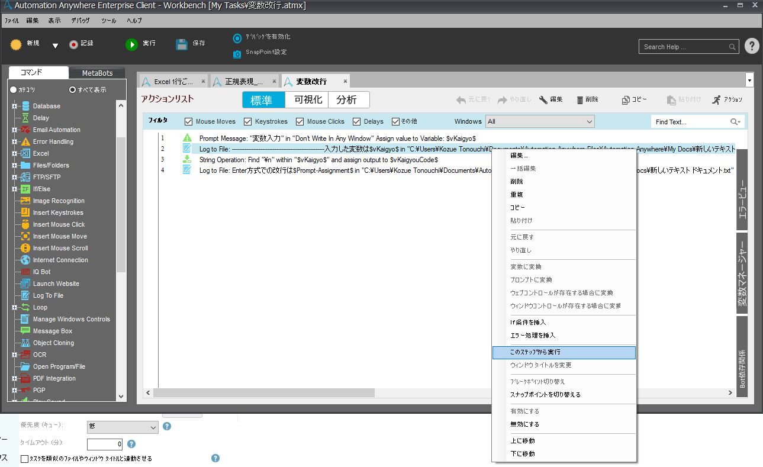763x467 pixels.
Task: Select the カテゴリ radio button
Action: click(x=14, y=90)
